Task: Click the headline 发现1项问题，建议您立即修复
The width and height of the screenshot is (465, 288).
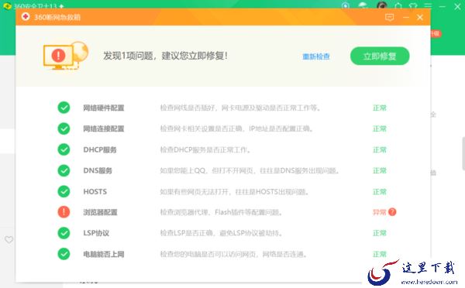Action: (166, 56)
